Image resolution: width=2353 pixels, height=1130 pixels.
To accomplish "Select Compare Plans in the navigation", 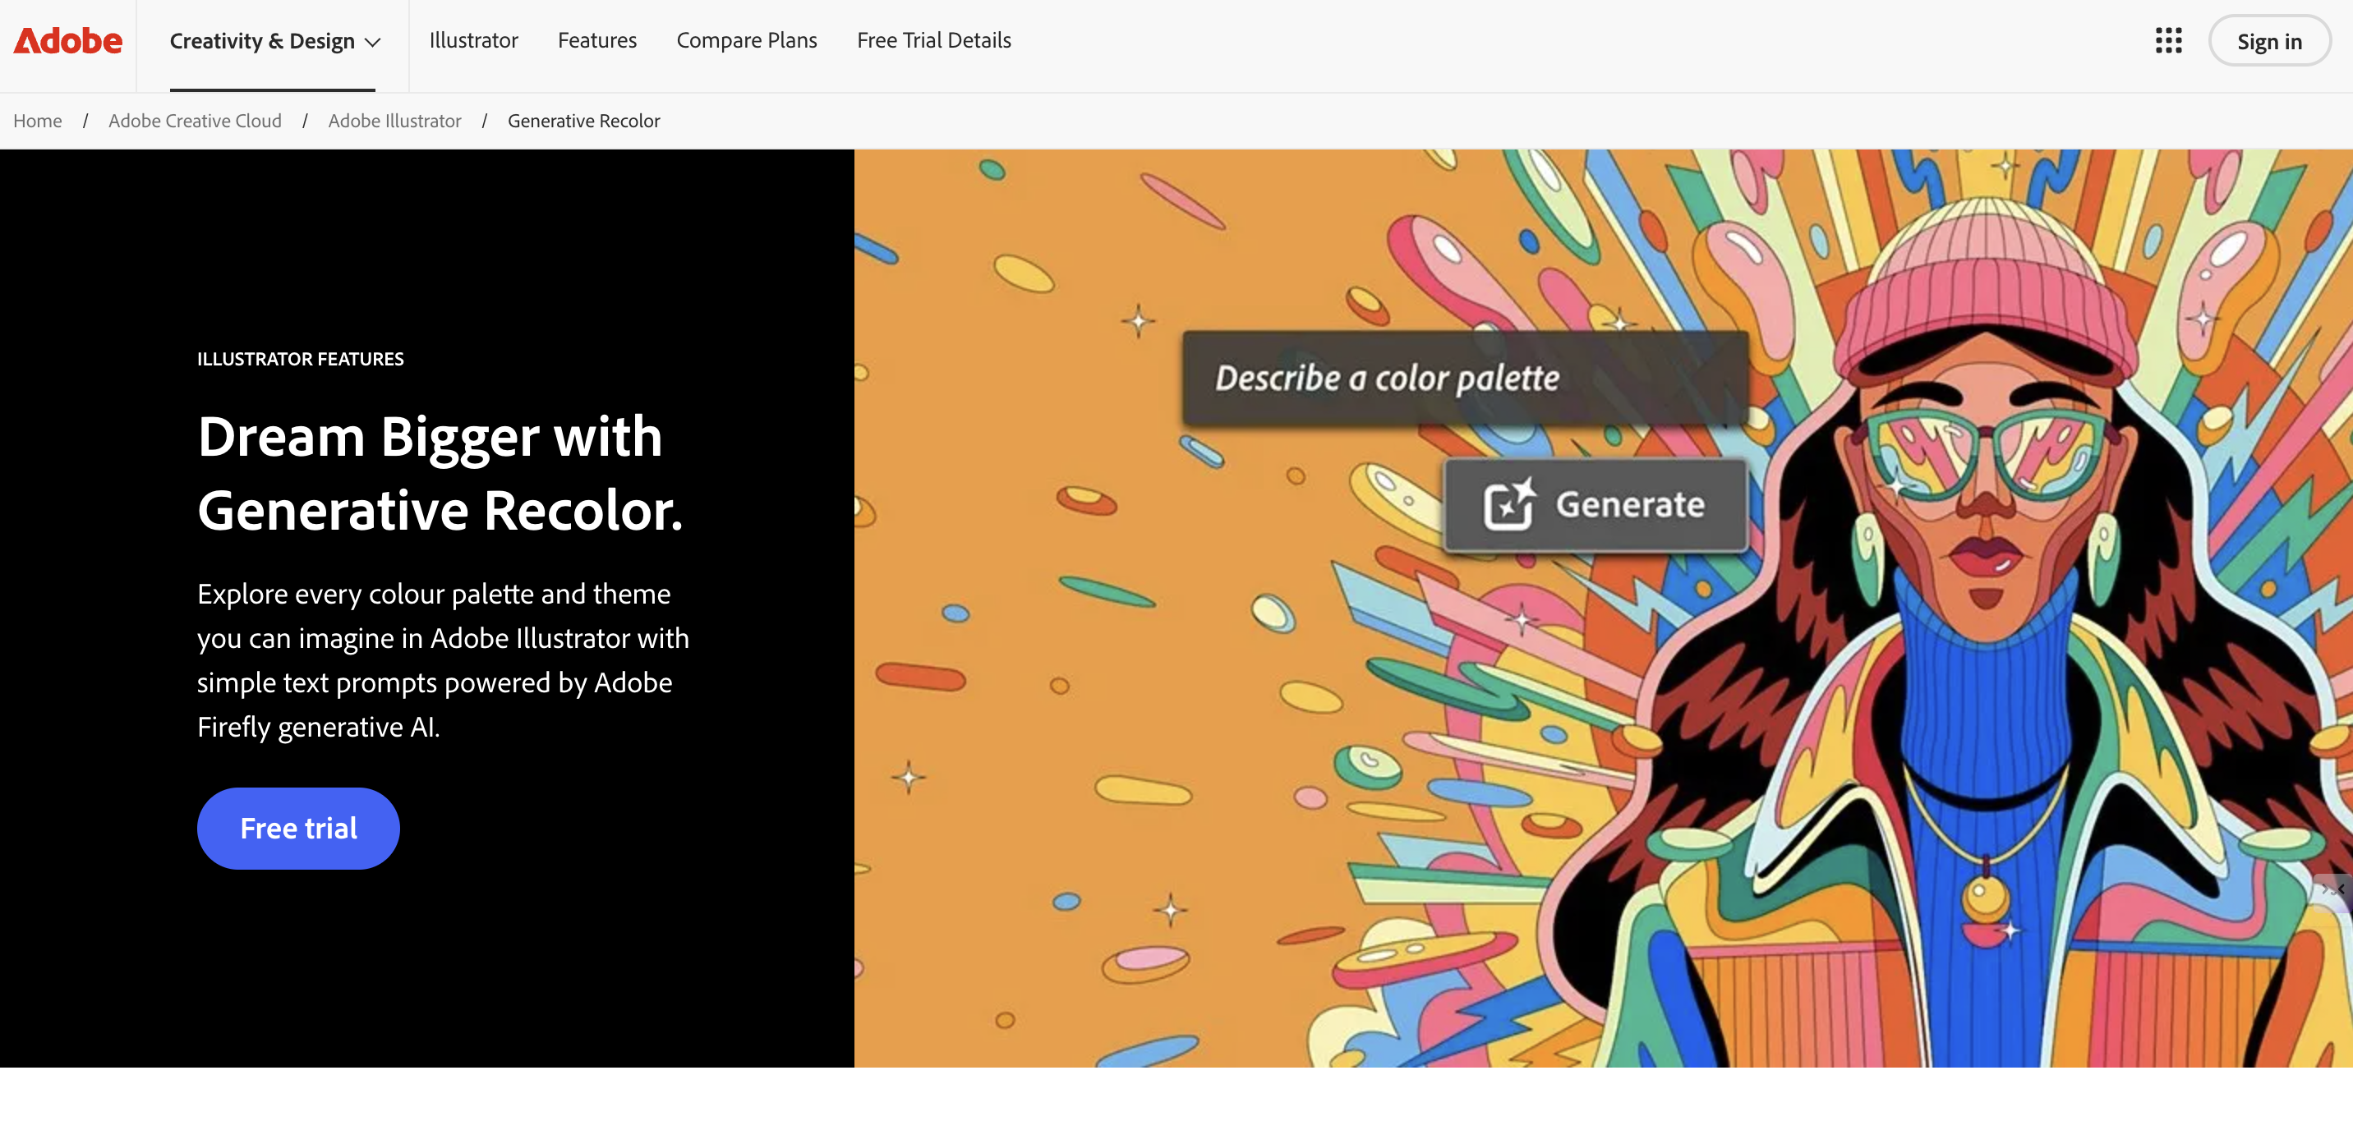I will pyautogui.click(x=746, y=40).
